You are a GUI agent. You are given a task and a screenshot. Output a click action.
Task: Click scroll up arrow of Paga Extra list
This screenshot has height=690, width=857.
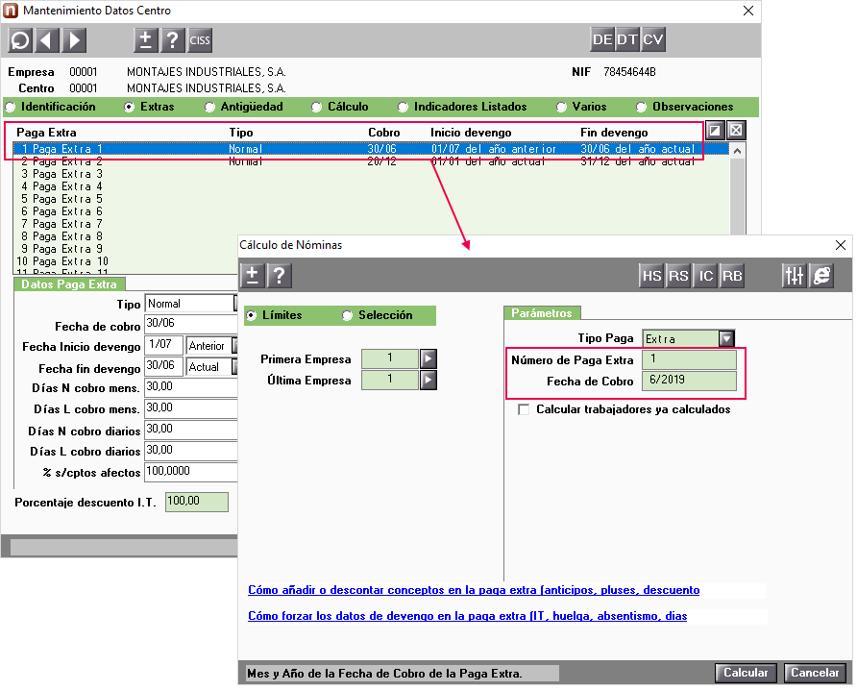[737, 150]
